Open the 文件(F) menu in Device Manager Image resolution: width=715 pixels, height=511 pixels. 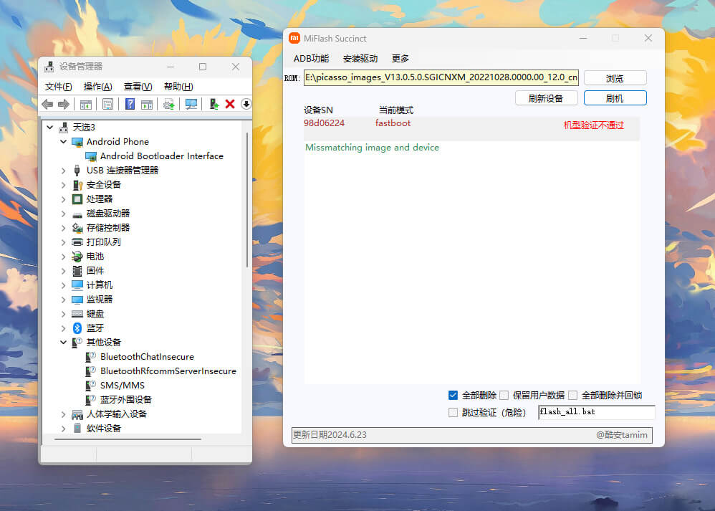click(x=58, y=86)
